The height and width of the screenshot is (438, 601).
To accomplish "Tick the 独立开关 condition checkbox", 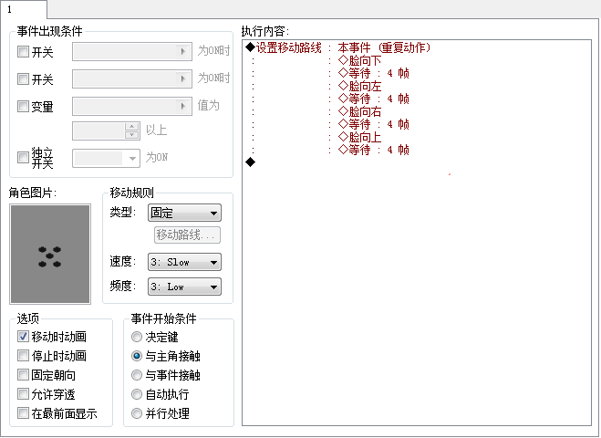I will 23,157.
